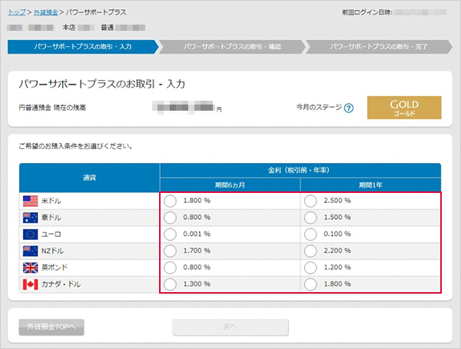Screen dimensions: 461x349
Task: Choose 英ポンド 6-month 0.800% option
Action: 171,268
